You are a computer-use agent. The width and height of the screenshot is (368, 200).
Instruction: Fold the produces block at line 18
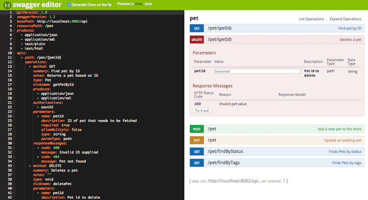click(14, 89)
